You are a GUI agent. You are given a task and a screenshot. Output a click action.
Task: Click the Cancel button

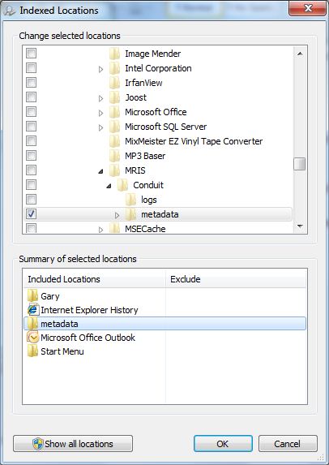[288, 444]
